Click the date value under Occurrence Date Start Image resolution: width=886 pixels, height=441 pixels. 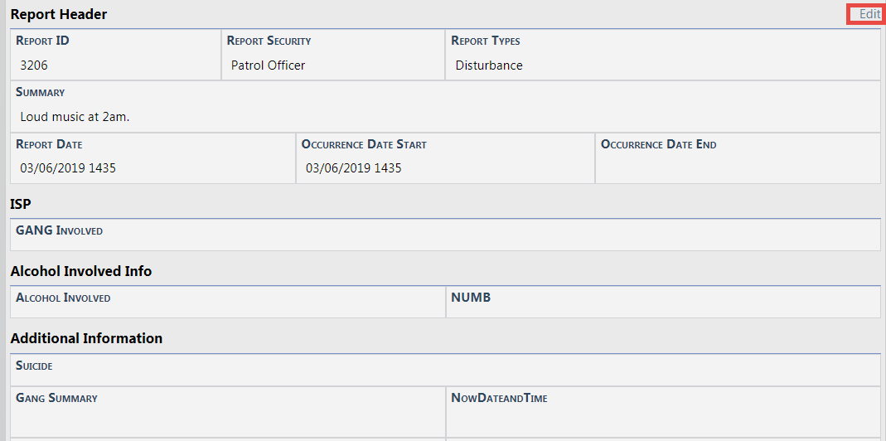click(x=354, y=168)
